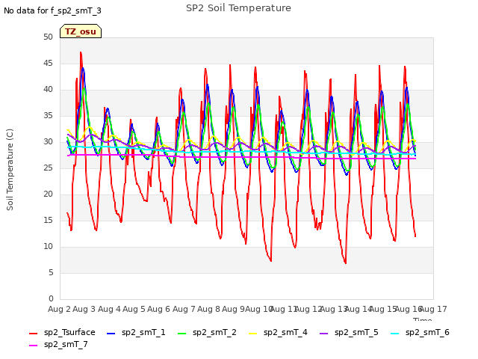
Task: Click the chart title SP2 Soil Temperature
Action: pyautogui.click(x=238, y=8)
